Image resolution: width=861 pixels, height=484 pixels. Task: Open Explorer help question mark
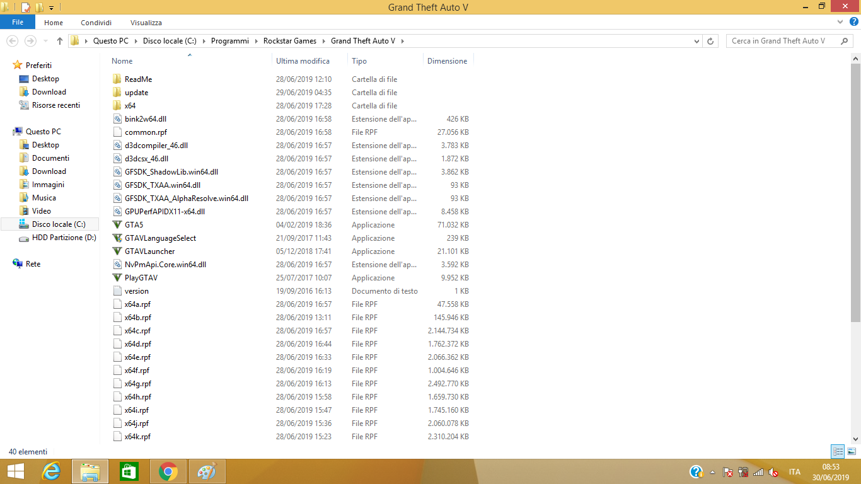854,22
